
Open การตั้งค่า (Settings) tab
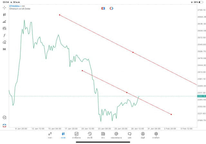pos(156,135)
